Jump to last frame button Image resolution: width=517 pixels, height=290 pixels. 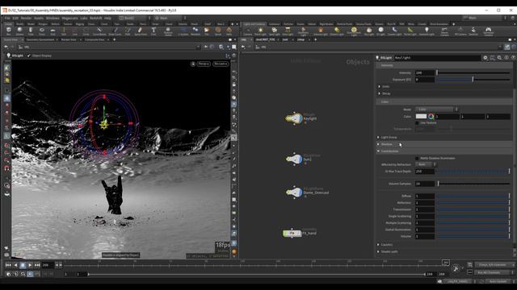(x=37, y=265)
